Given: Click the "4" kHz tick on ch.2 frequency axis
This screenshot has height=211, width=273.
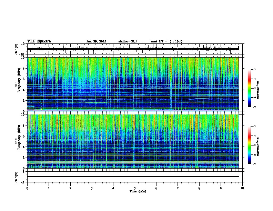Looking at the screenshot, I should pos(24,147).
